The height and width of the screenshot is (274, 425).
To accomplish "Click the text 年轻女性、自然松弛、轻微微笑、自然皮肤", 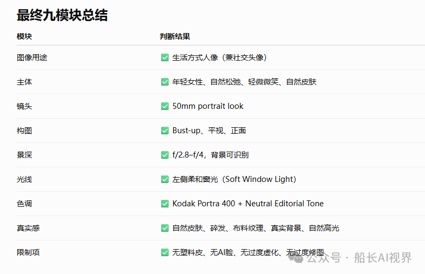I will click(x=245, y=82).
